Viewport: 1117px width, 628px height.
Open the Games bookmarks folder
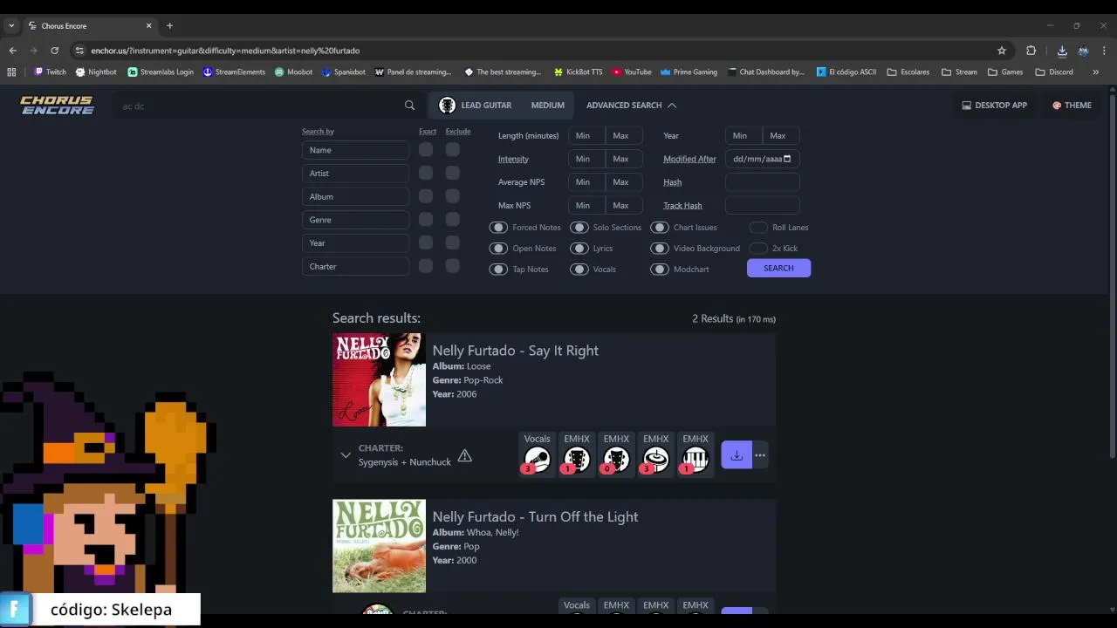(x=1006, y=72)
